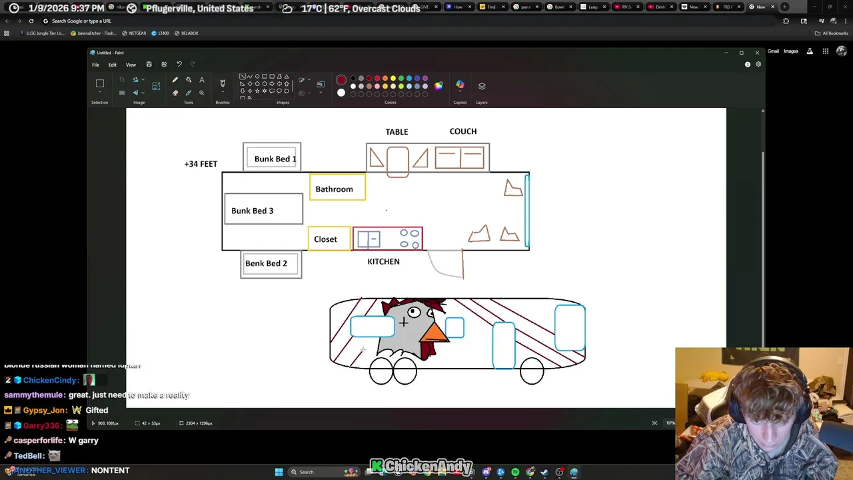Image resolution: width=853 pixels, height=480 pixels.
Task: Pick the black palette color
Action: coord(353,78)
